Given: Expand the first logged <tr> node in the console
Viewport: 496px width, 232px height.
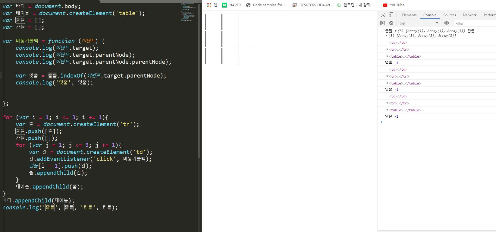Looking at the screenshot, I should coord(388,49).
